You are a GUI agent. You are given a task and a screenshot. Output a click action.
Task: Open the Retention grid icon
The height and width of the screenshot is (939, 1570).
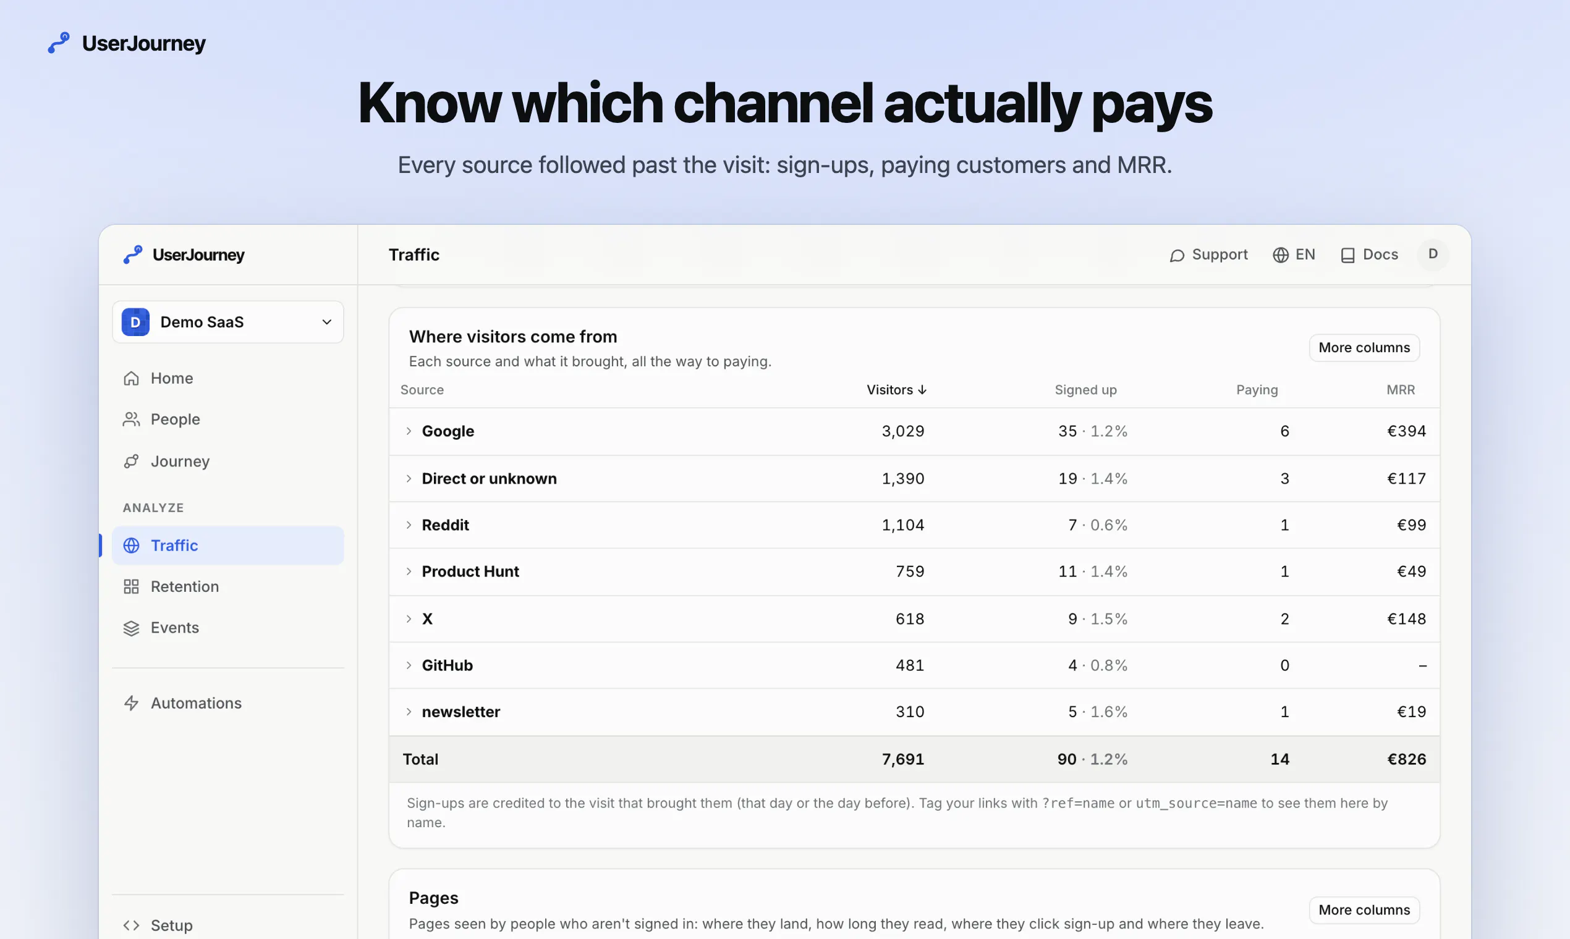point(131,586)
